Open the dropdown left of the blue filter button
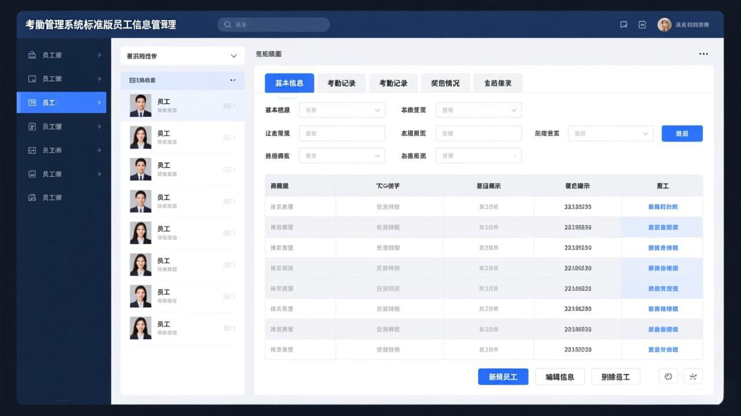 610,133
